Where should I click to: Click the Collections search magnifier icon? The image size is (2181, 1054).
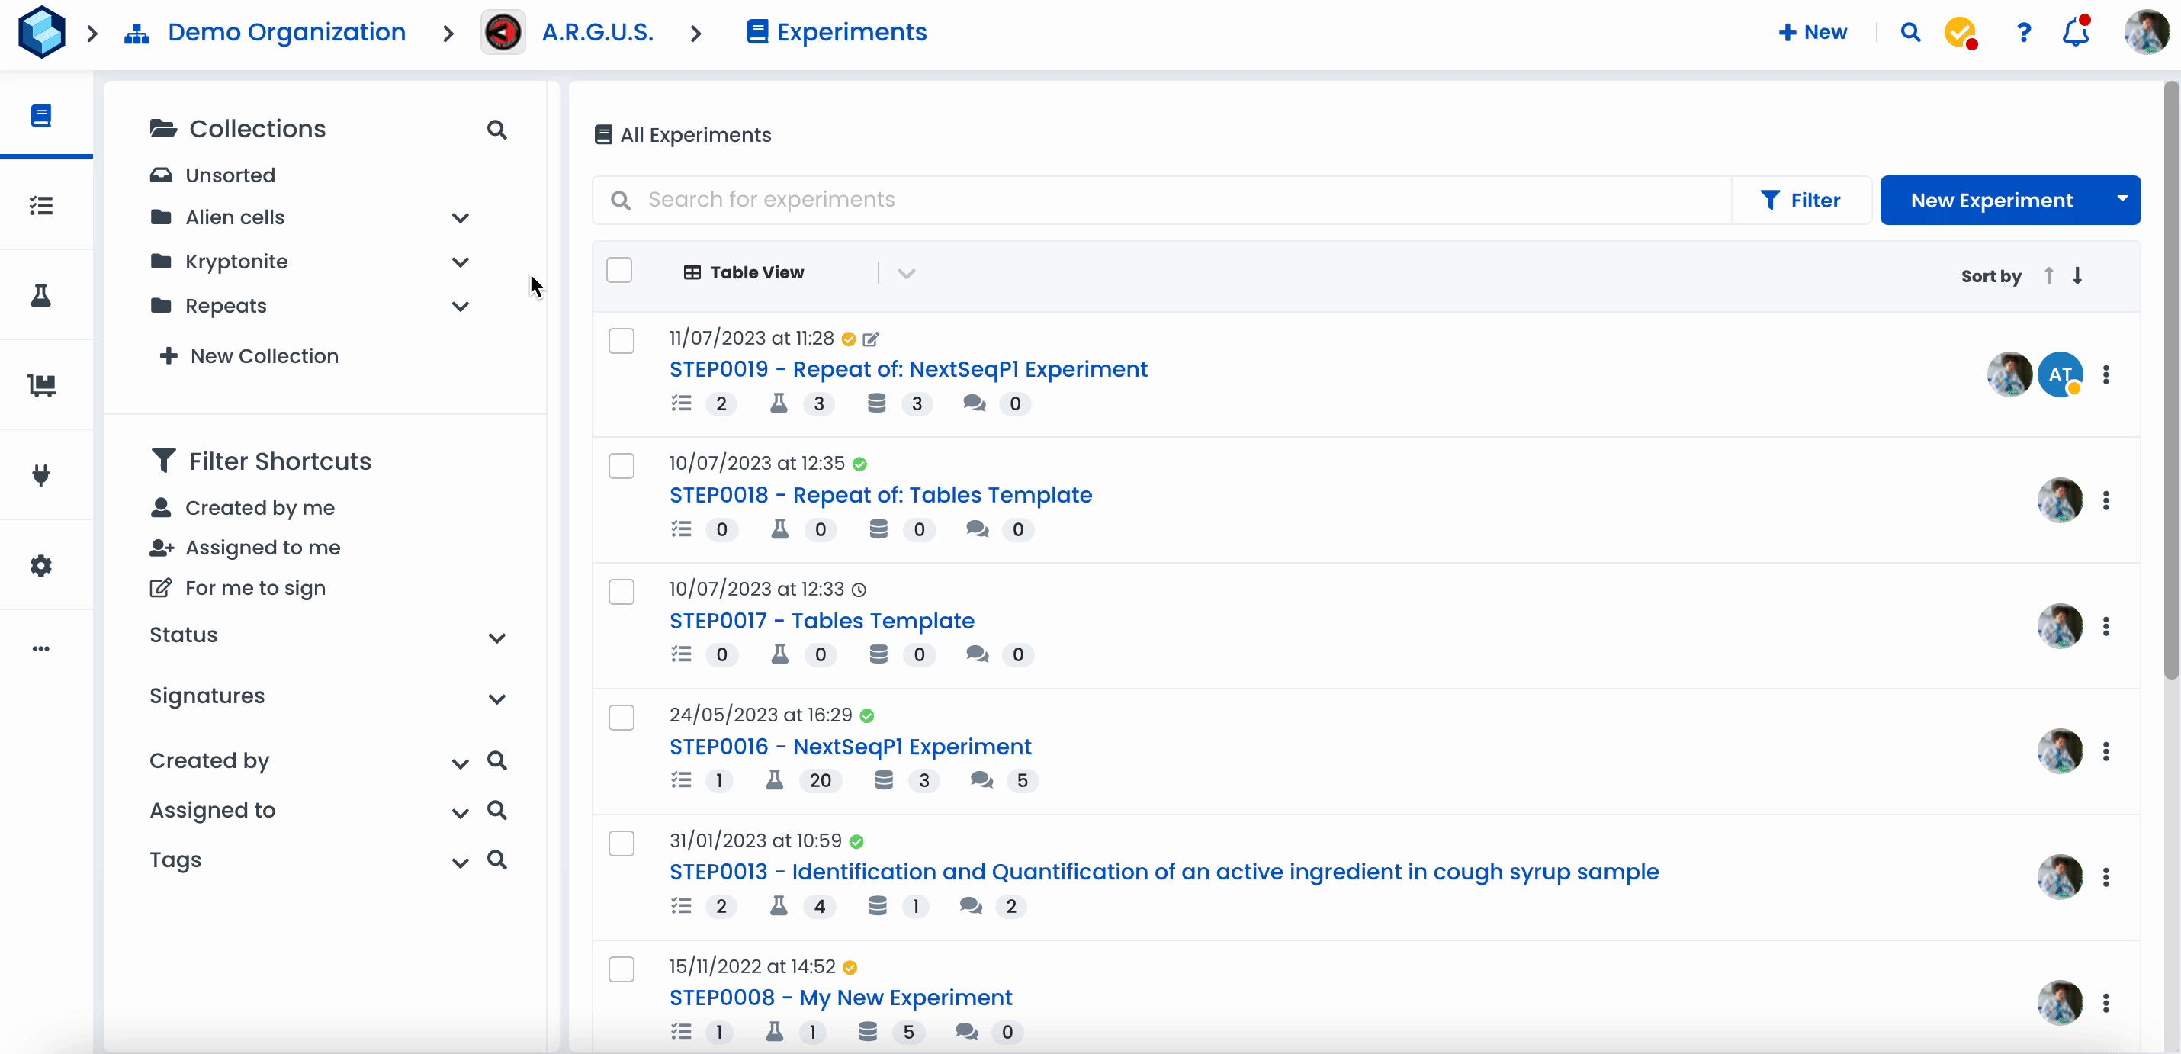coord(497,130)
